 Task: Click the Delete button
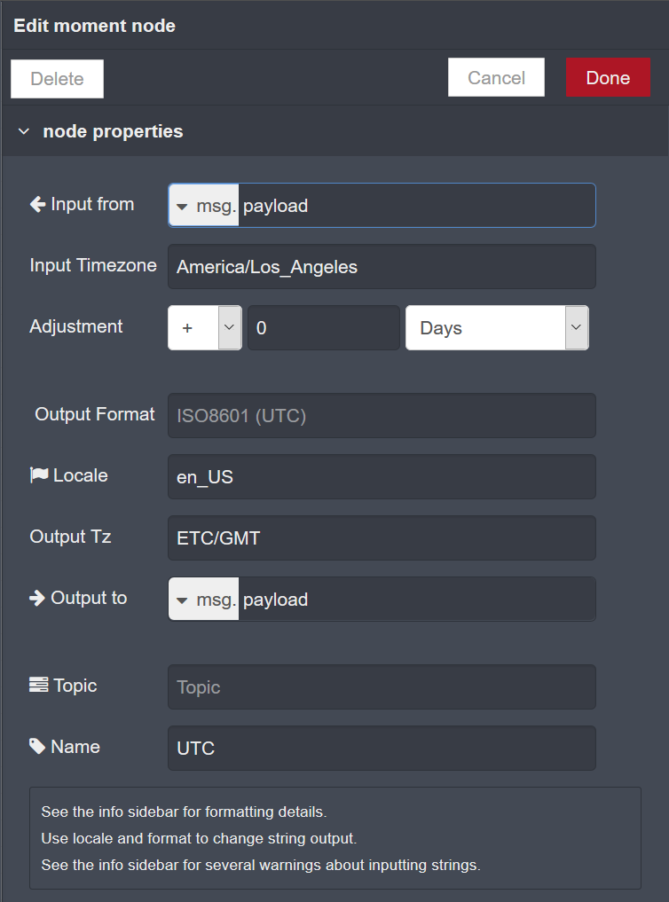tap(57, 79)
